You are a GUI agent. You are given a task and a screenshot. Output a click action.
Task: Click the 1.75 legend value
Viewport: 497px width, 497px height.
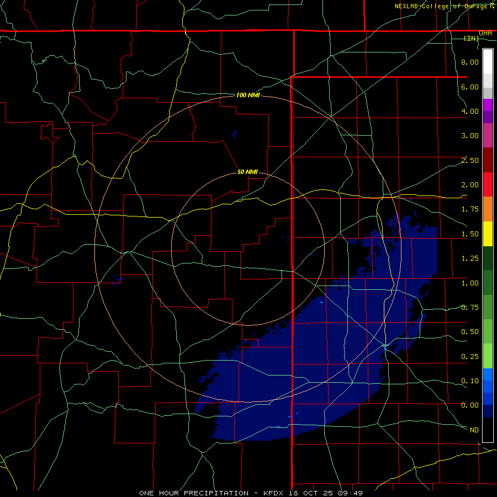click(470, 209)
